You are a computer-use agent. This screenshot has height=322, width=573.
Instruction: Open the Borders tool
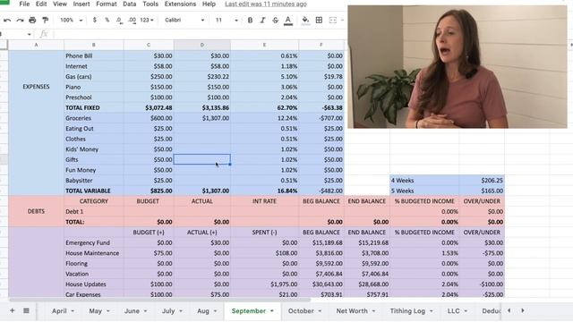[319, 20]
